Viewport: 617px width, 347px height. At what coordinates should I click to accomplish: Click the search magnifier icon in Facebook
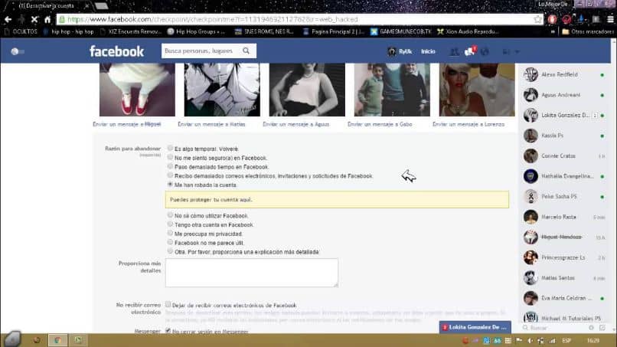(x=246, y=51)
